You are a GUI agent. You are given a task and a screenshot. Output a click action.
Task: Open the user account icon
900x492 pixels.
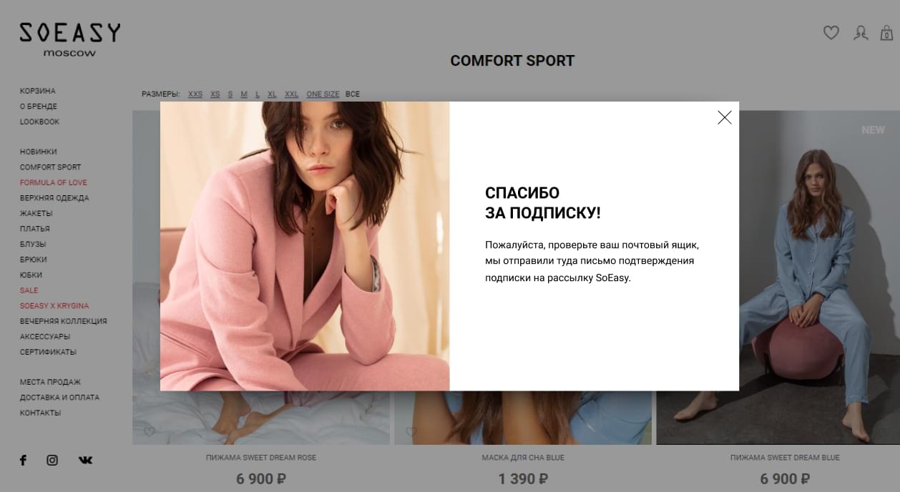point(861,33)
